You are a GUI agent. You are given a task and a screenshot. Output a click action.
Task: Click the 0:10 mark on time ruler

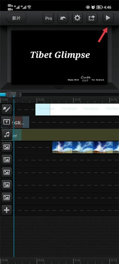77,100
